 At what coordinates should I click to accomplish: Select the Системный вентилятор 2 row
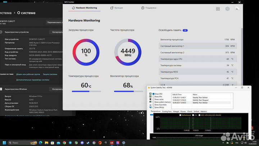(198, 53)
